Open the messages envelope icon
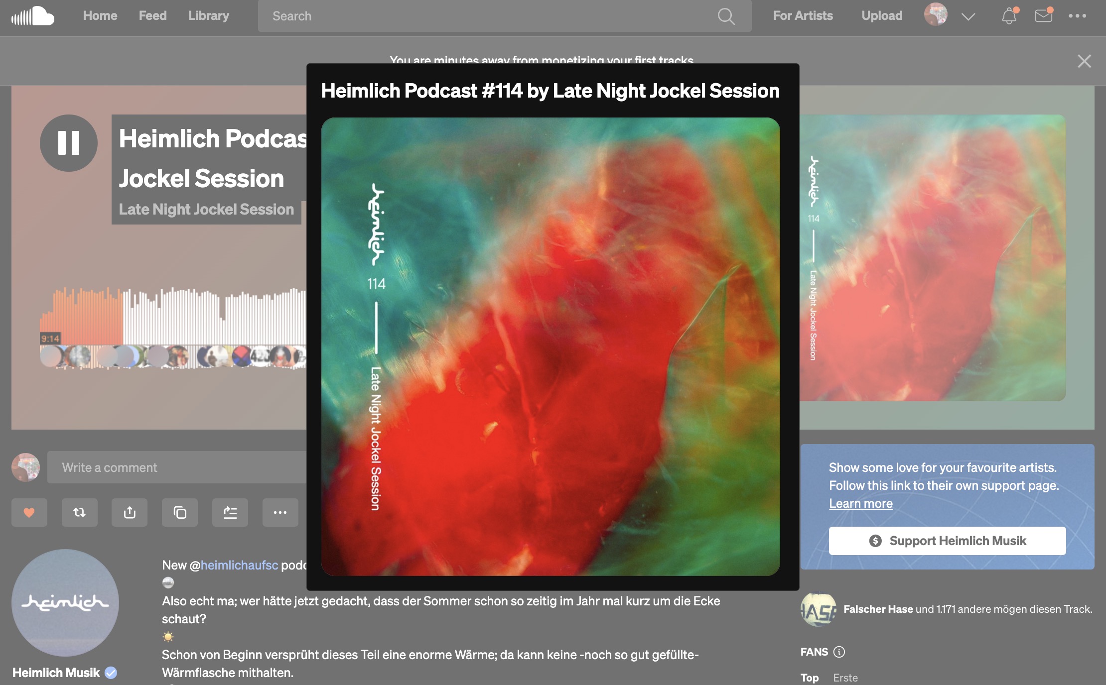The width and height of the screenshot is (1106, 685). tap(1043, 16)
